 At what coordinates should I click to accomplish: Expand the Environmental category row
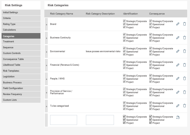[x=46, y=52]
